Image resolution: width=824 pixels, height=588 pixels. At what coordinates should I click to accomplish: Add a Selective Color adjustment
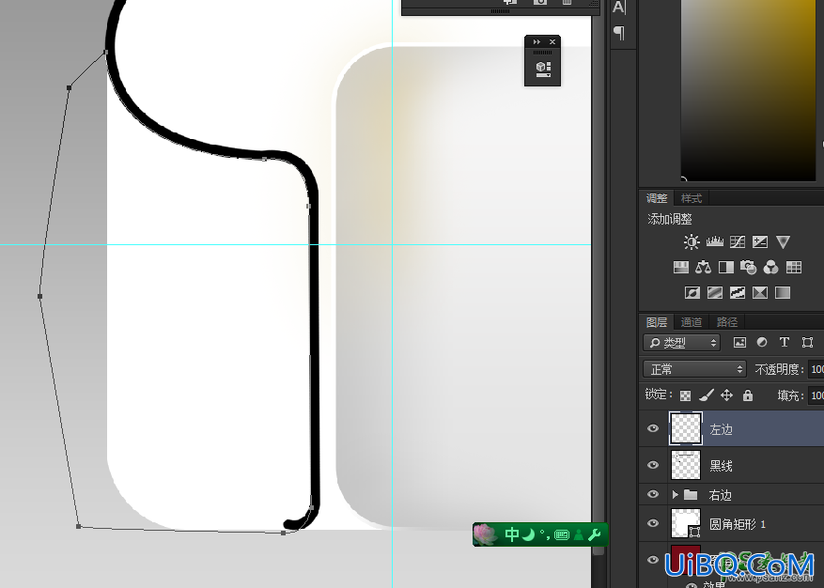tap(760, 292)
